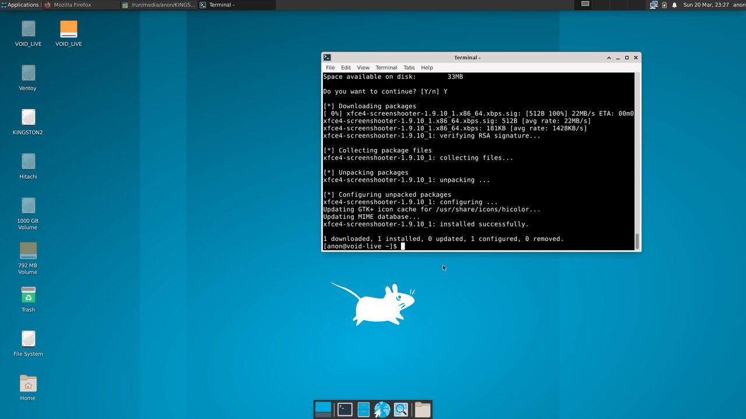Click the 'Space available on disk: 33MB' line

click(393, 77)
